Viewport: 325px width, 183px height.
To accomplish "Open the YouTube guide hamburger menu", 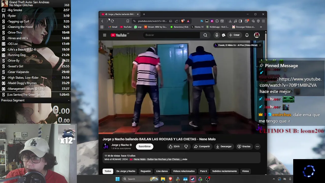I will [105, 35].
